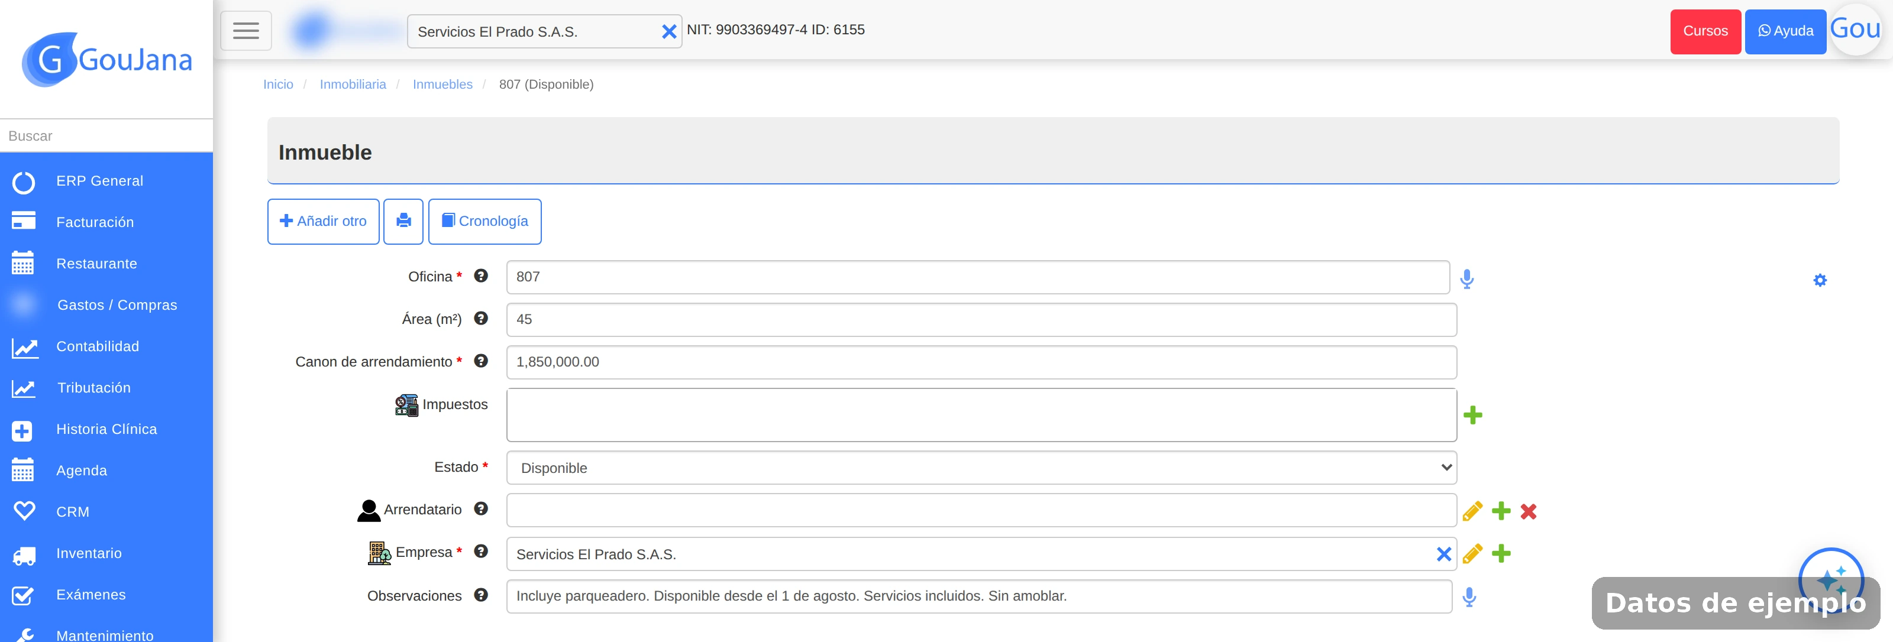Screen dimensions: 1893x642
Task: Add new Empresa with green plus icon
Action: pyautogui.click(x=1501, y=554)
